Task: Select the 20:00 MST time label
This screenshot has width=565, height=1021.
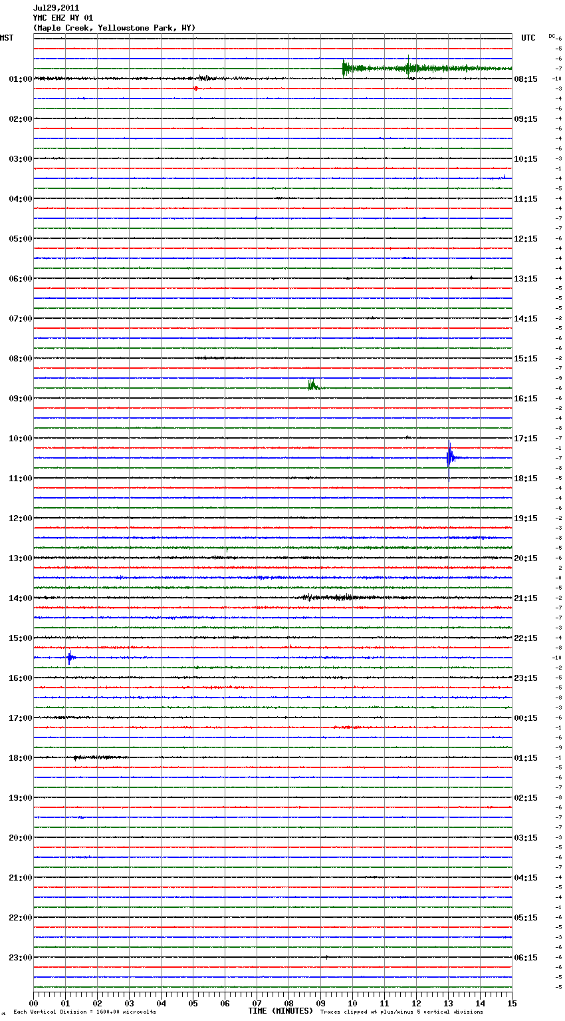Action: click(x=21, y=838)
